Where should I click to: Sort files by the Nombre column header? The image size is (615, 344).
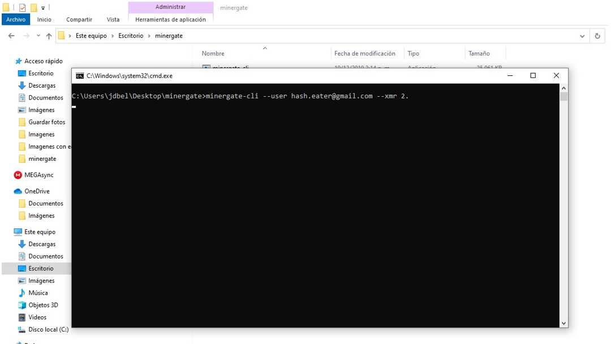click(213, 53)
